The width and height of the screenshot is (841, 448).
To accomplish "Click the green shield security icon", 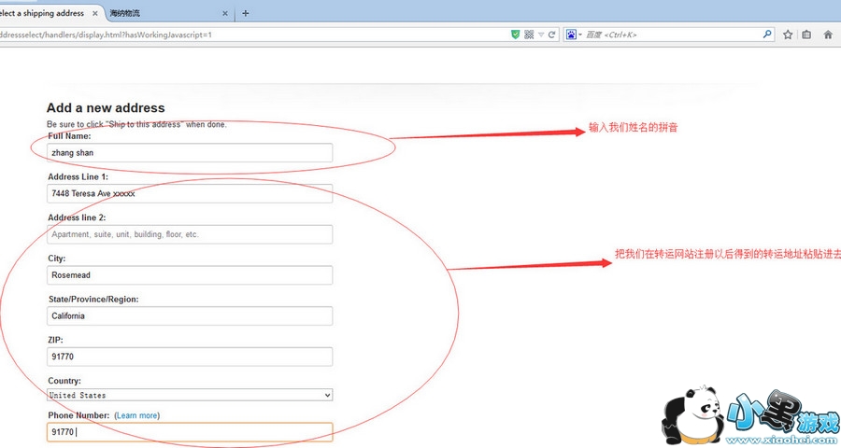I will pos(515,35).
